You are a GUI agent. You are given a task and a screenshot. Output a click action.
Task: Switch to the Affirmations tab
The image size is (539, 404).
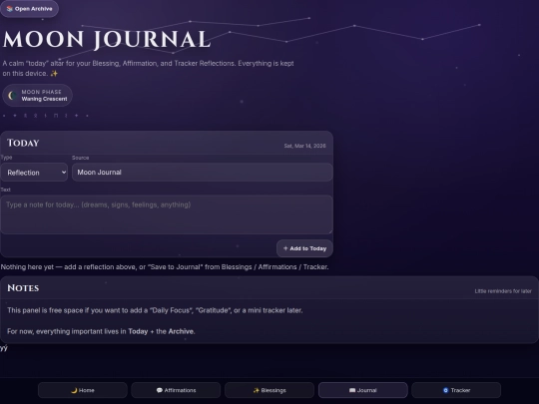click(176, 390)
